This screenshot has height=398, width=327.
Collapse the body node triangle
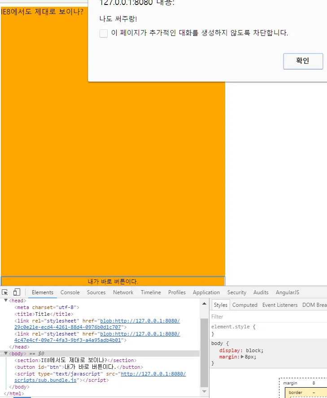pyautogui.click(x=5, y=354)
